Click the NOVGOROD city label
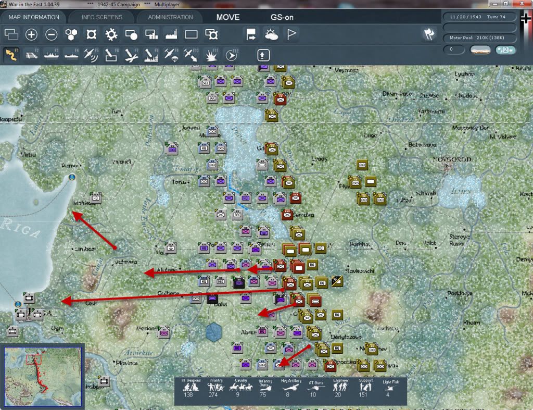 [452, 159]
